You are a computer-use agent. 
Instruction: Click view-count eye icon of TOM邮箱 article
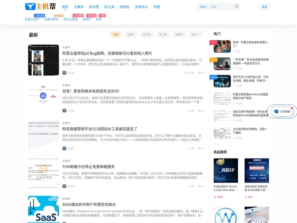200,186
